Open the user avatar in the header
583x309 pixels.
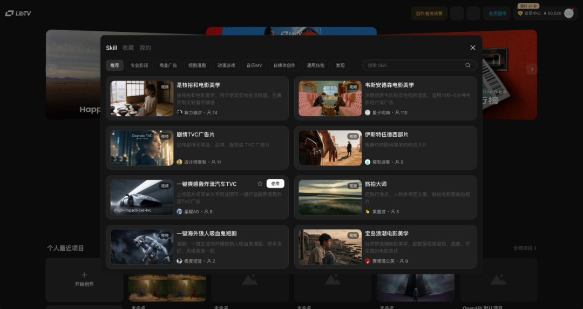click(x=569, y=14)
